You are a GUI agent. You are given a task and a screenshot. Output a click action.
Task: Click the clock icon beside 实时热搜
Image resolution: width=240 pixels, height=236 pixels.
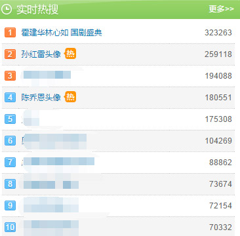click(7, 9)
